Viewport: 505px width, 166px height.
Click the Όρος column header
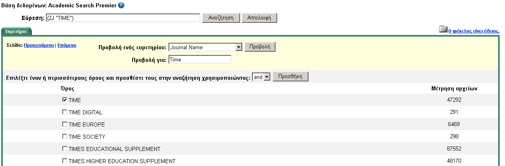tap(67, 88)
